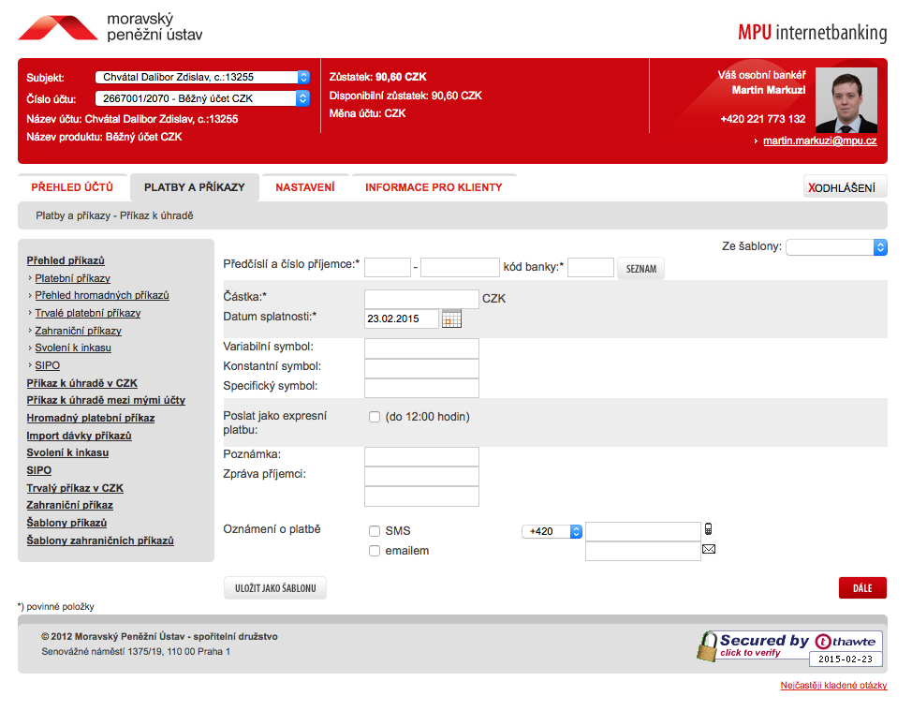912x711 pixels.
Task: Open Zahraniční příkazy sidebar link
Action: (x=78, y=331)
